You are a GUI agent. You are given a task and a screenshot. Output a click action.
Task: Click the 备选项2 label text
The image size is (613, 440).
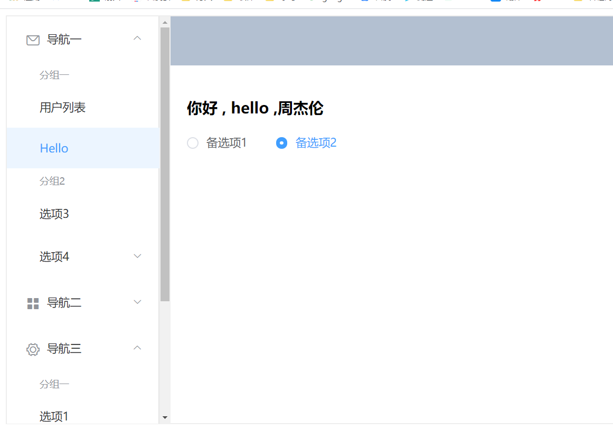pyautogui.click(x=316, y=143)
